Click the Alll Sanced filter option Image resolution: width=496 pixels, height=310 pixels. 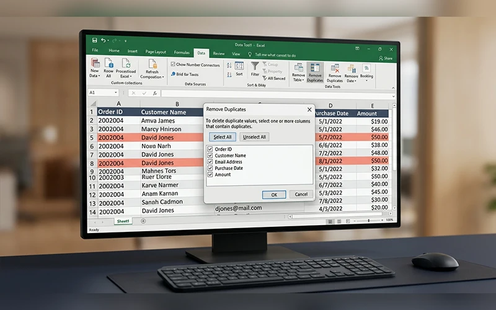[274, 78]
